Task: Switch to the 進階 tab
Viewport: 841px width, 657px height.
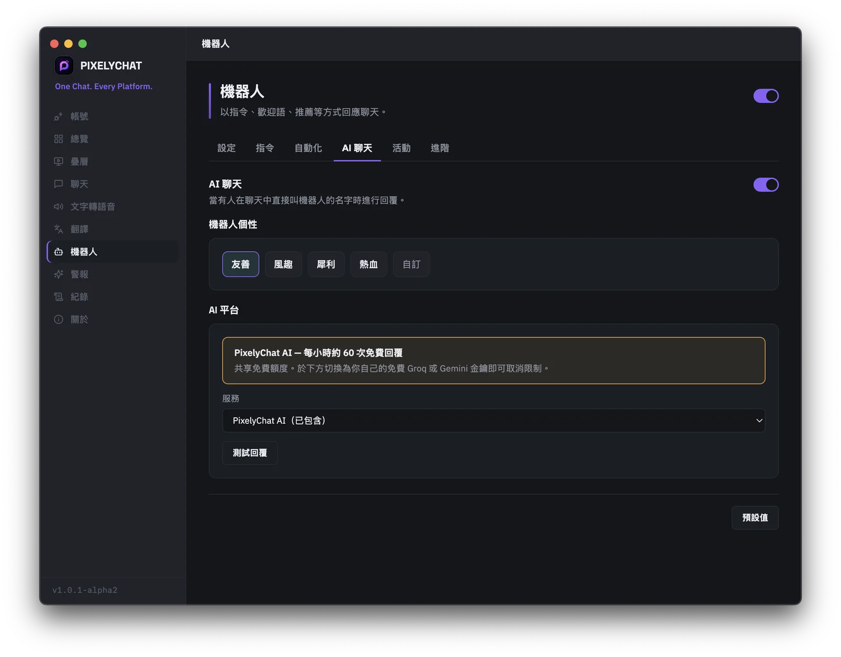Action: 440,148
